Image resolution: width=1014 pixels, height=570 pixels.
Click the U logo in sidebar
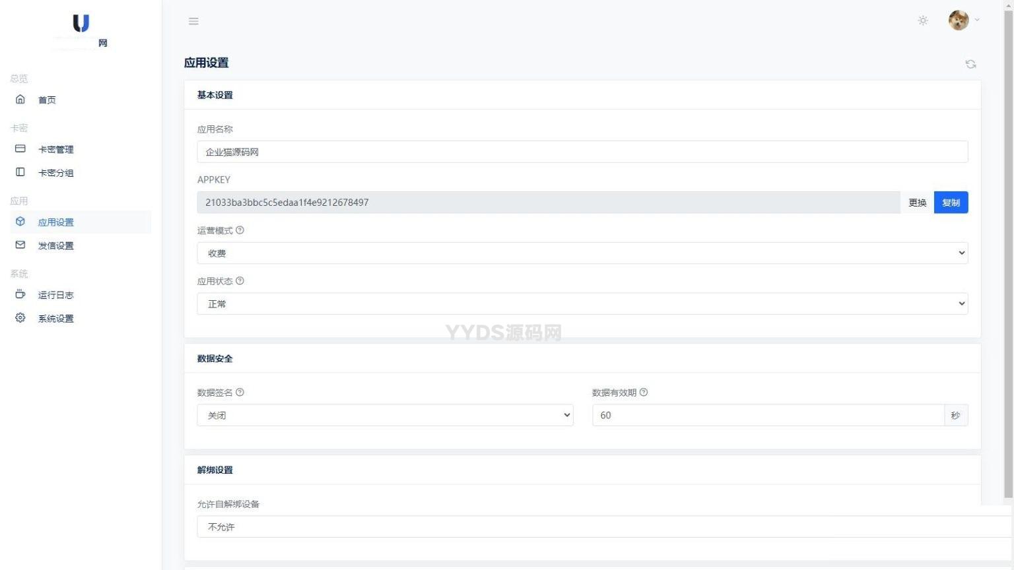click(81, 24)
